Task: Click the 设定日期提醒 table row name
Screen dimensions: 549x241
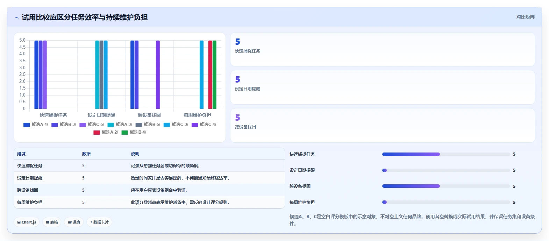Action: coord(30,178)
